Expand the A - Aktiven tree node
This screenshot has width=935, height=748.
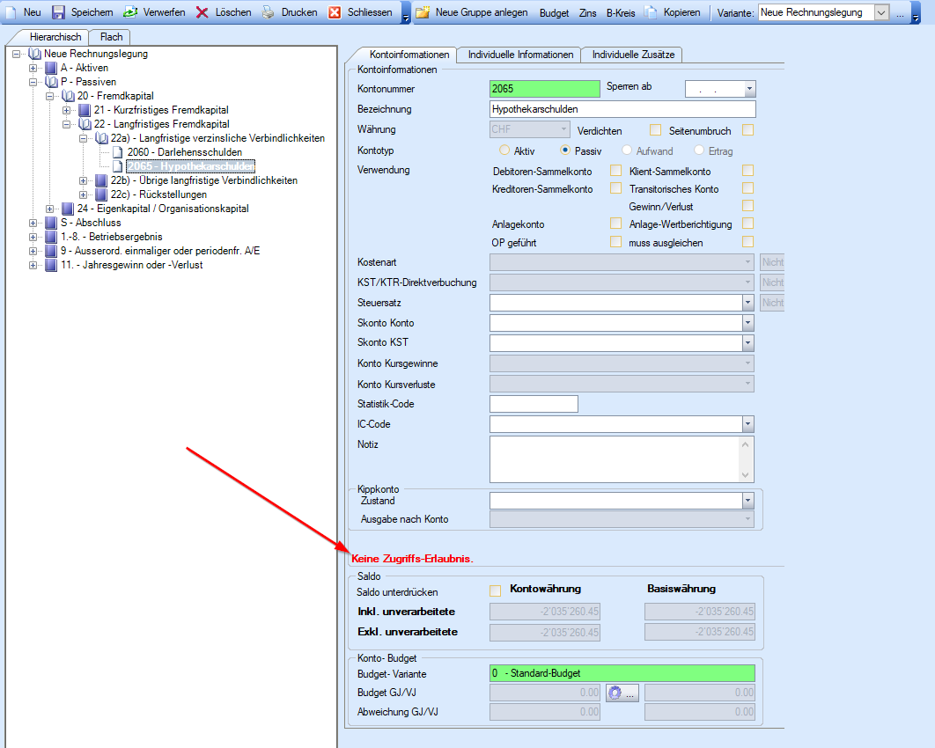point(33,68)
